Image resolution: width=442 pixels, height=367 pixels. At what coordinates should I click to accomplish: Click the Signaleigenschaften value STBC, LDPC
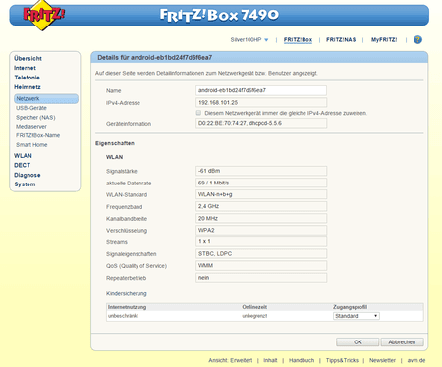(261, 254)
